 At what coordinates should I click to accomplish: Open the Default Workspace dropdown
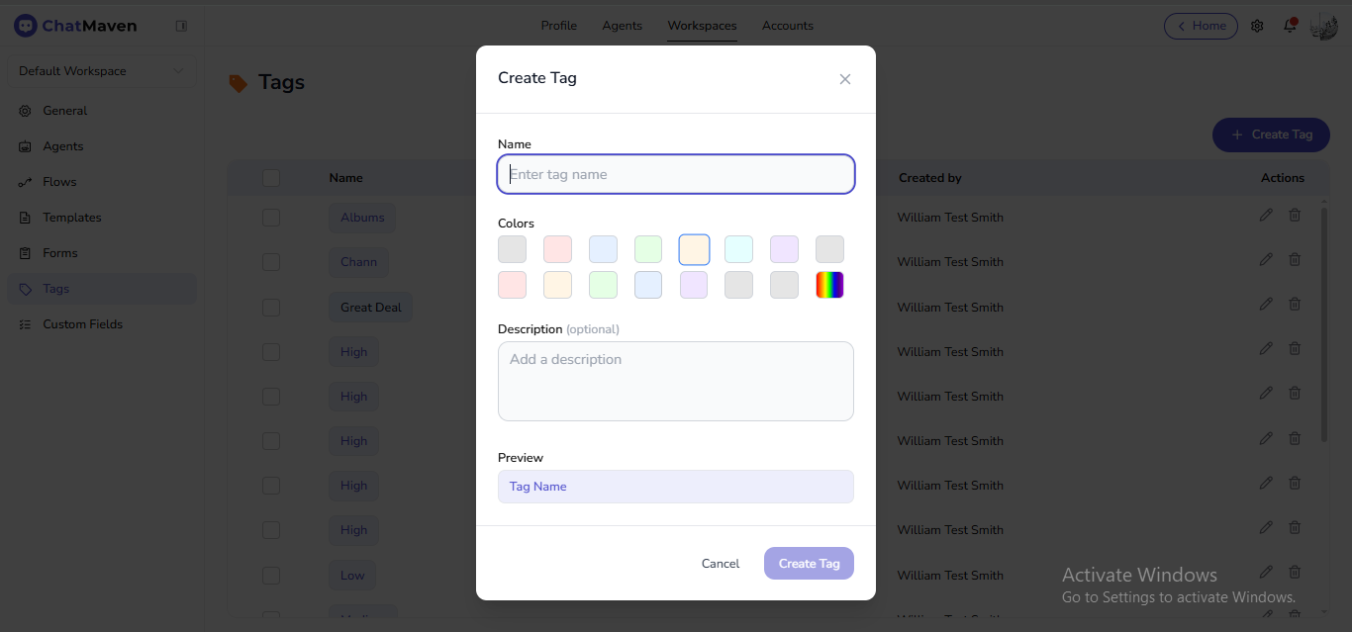pyautogui.click(x=99, y=70)
